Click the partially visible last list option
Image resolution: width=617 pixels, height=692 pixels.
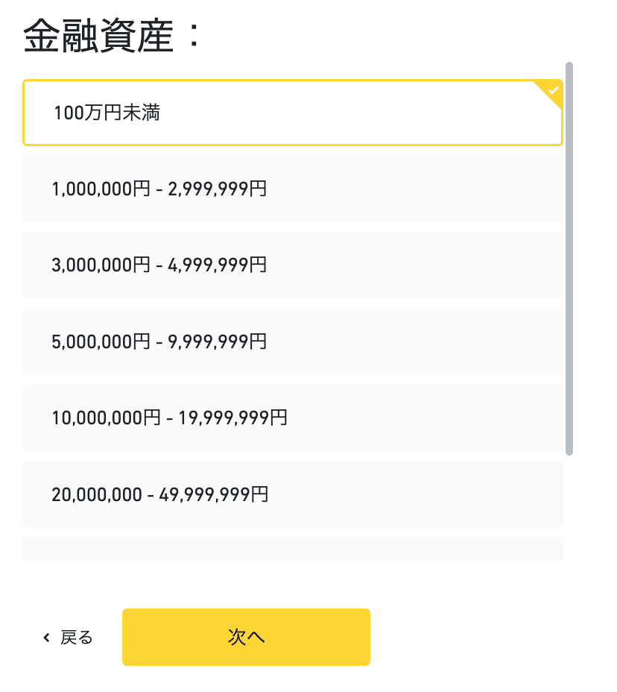[x=292, y=550]
